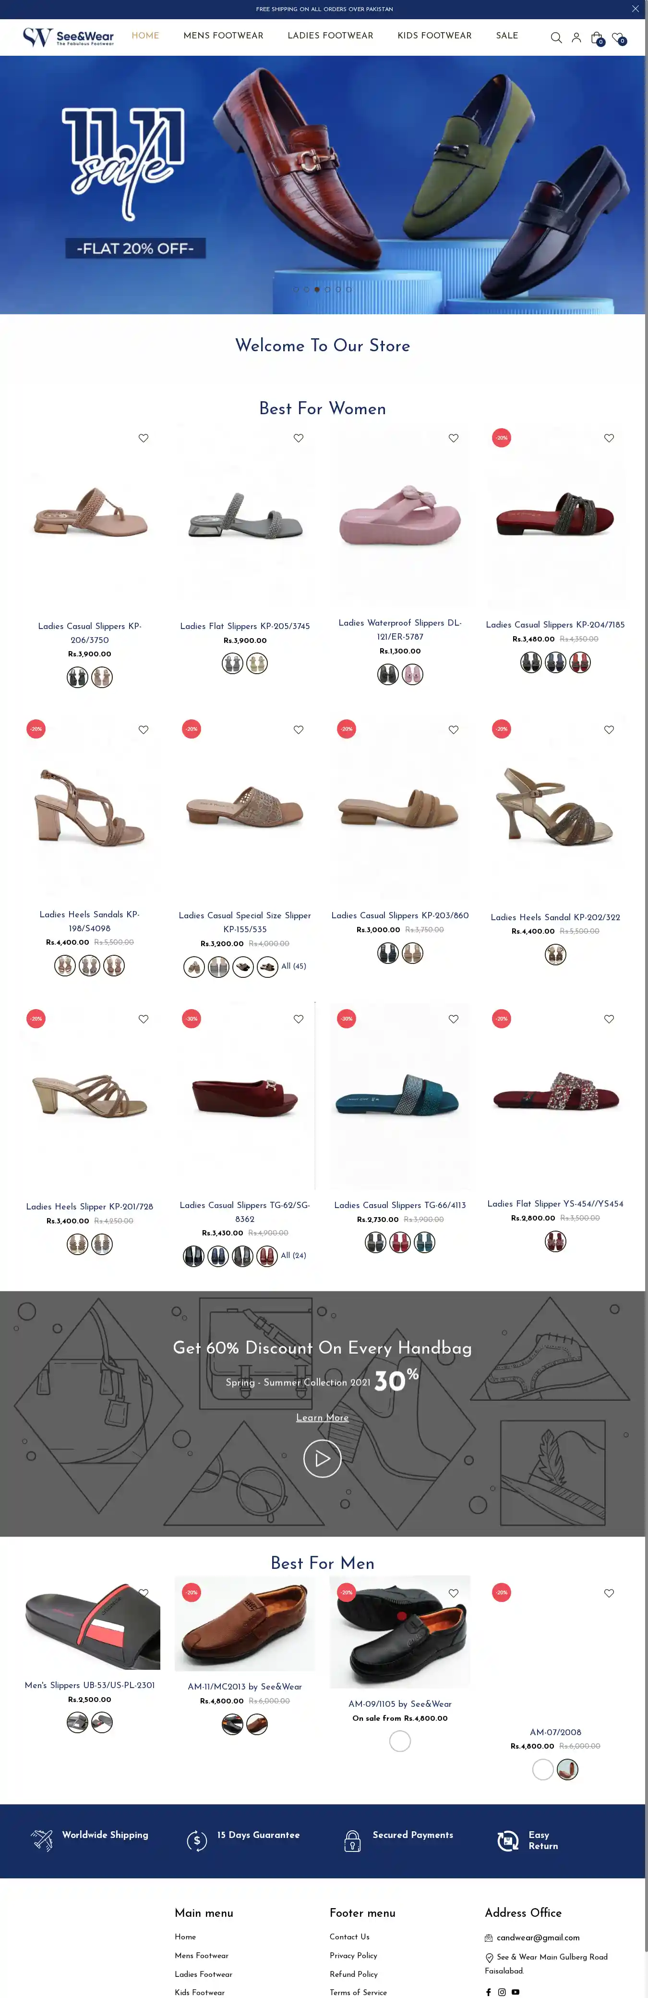Toggle wishlist heart on Ladies Waterproof Slippers
This screenshot has height=1998, width=648.
pyautogui.click(x=454, y=438)
